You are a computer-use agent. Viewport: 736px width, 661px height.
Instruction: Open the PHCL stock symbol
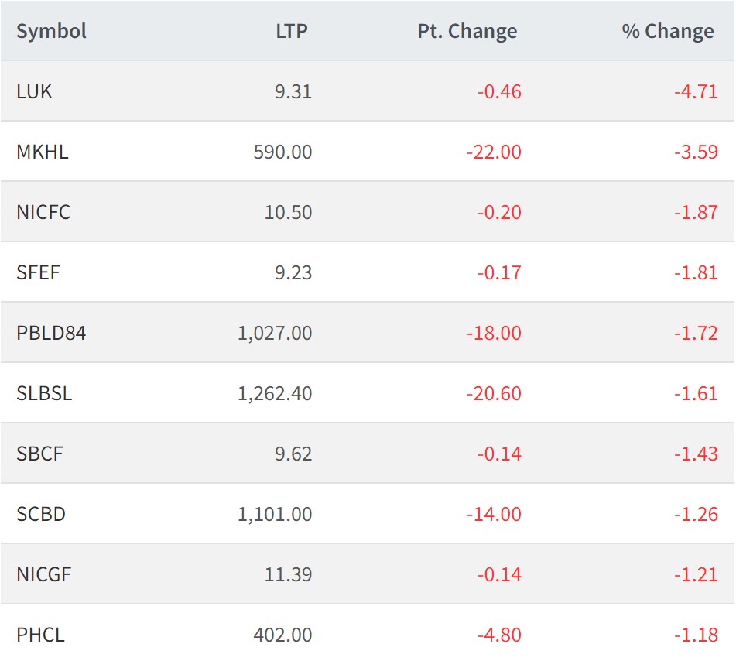tap(40, 635)
